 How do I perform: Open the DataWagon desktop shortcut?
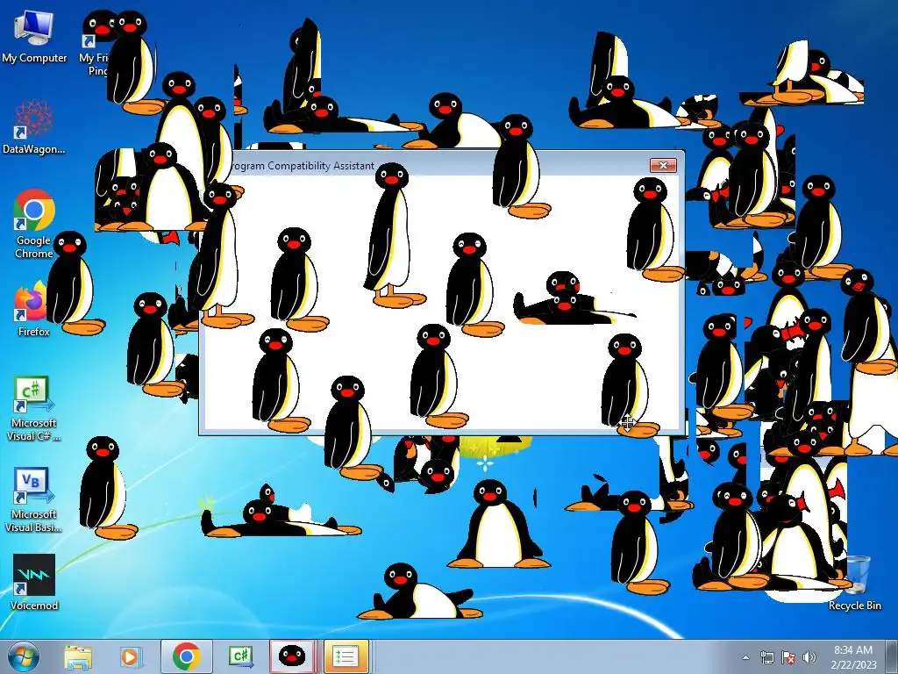tap(34, 127)
